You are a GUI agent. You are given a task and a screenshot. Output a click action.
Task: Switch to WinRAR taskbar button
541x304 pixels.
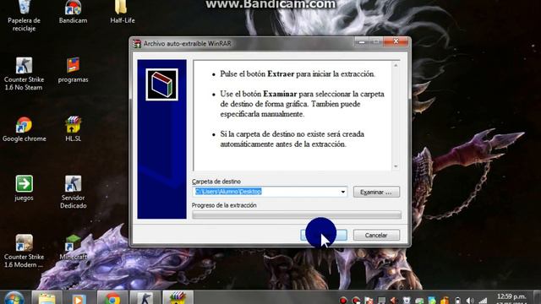coord(178,298)
